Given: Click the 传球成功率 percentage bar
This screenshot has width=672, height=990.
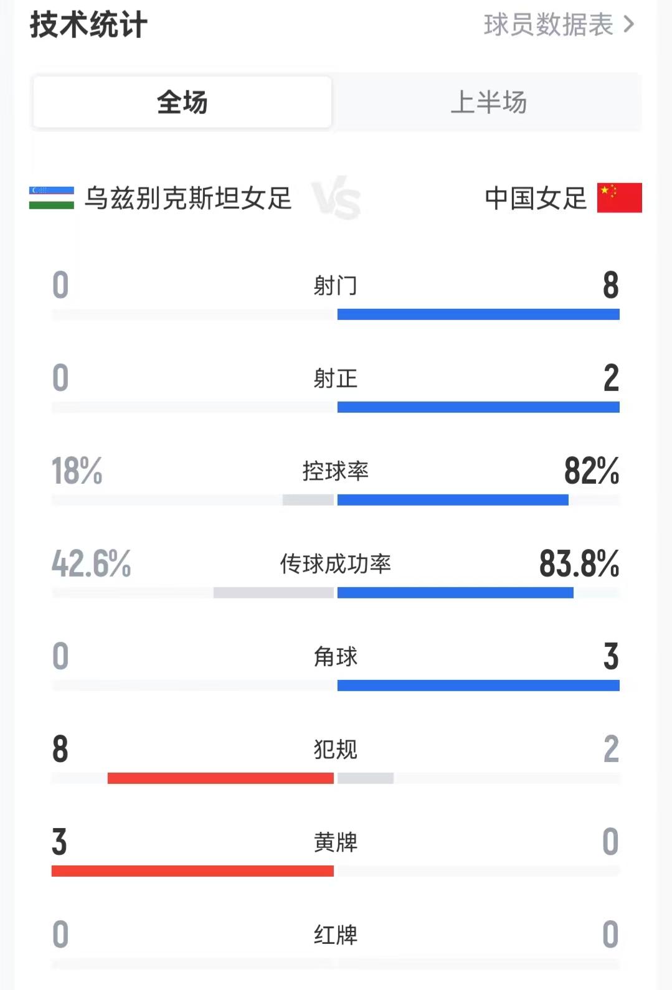Looking at the screenshot, I should 455,592.
